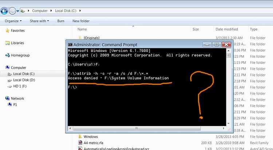Click the Local Disk (C:) drive icon
The width and height of the screenshot is (273, 150).
point(10,74)
